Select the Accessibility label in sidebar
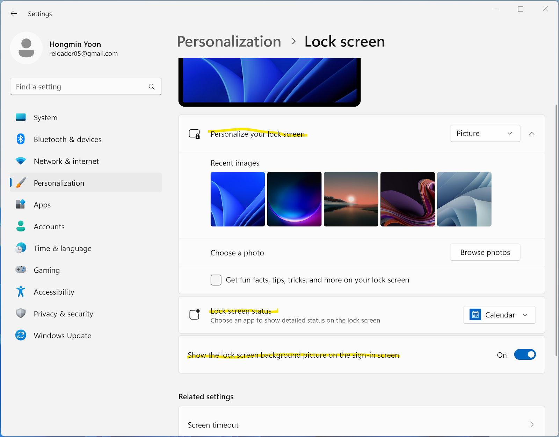The image size is (559, 437). click(x=54, y=292)
